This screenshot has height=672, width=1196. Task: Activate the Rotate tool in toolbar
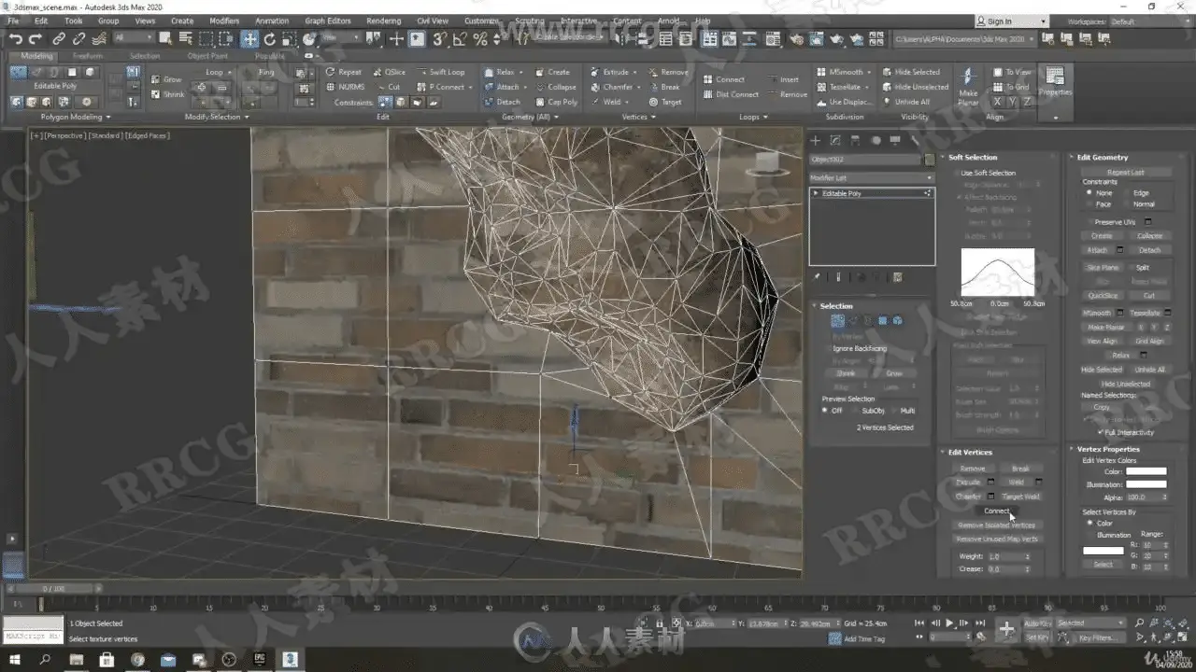(x=270, y=39)
